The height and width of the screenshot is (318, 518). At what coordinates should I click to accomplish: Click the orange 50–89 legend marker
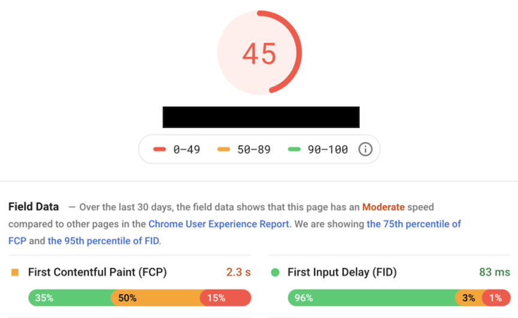tap(224, 150)
